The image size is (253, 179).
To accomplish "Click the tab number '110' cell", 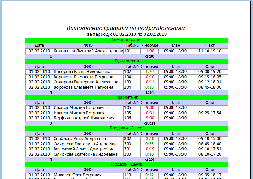I will [x=132, y=175].
